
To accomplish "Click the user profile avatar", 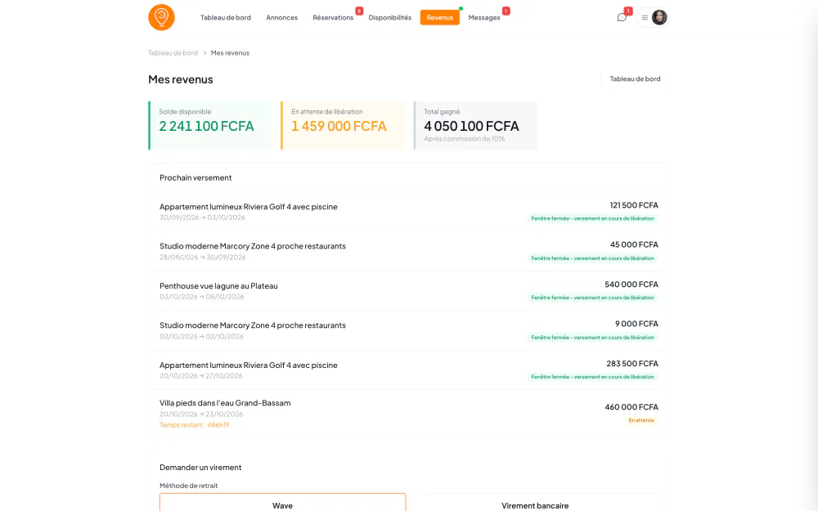I will point(659,17).
